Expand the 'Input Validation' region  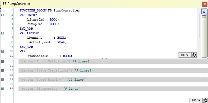[x=2, y=61]
